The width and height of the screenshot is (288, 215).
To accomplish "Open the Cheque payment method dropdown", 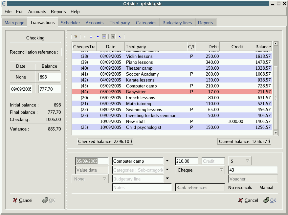I will point(200,170).
